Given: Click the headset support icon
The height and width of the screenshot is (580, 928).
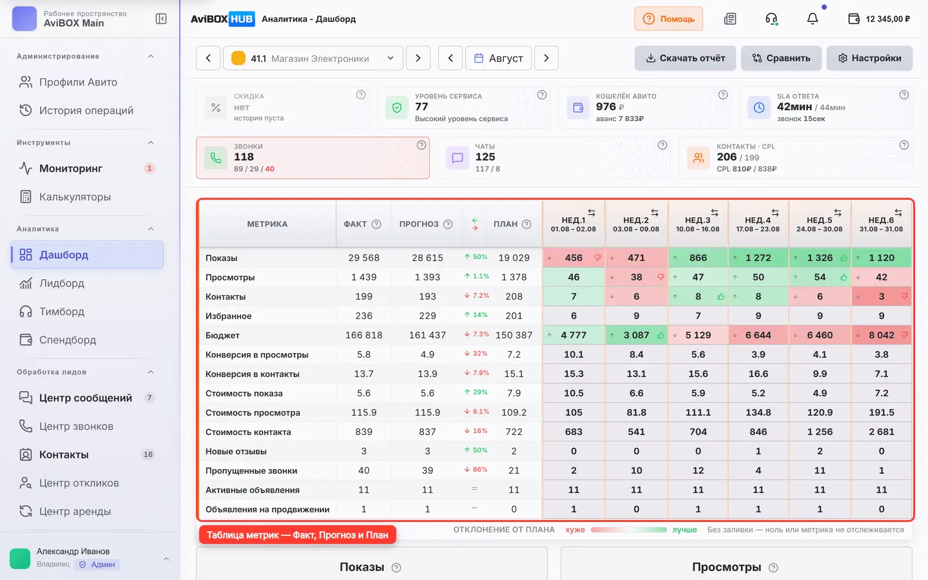Looking at the screenshot, I should pyautogui.click(x=771, y=19).
